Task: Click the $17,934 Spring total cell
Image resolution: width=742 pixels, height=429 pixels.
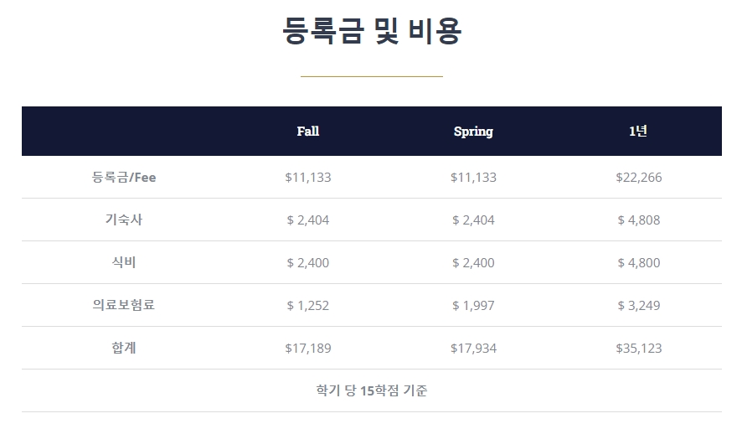Action: [474, 348]
